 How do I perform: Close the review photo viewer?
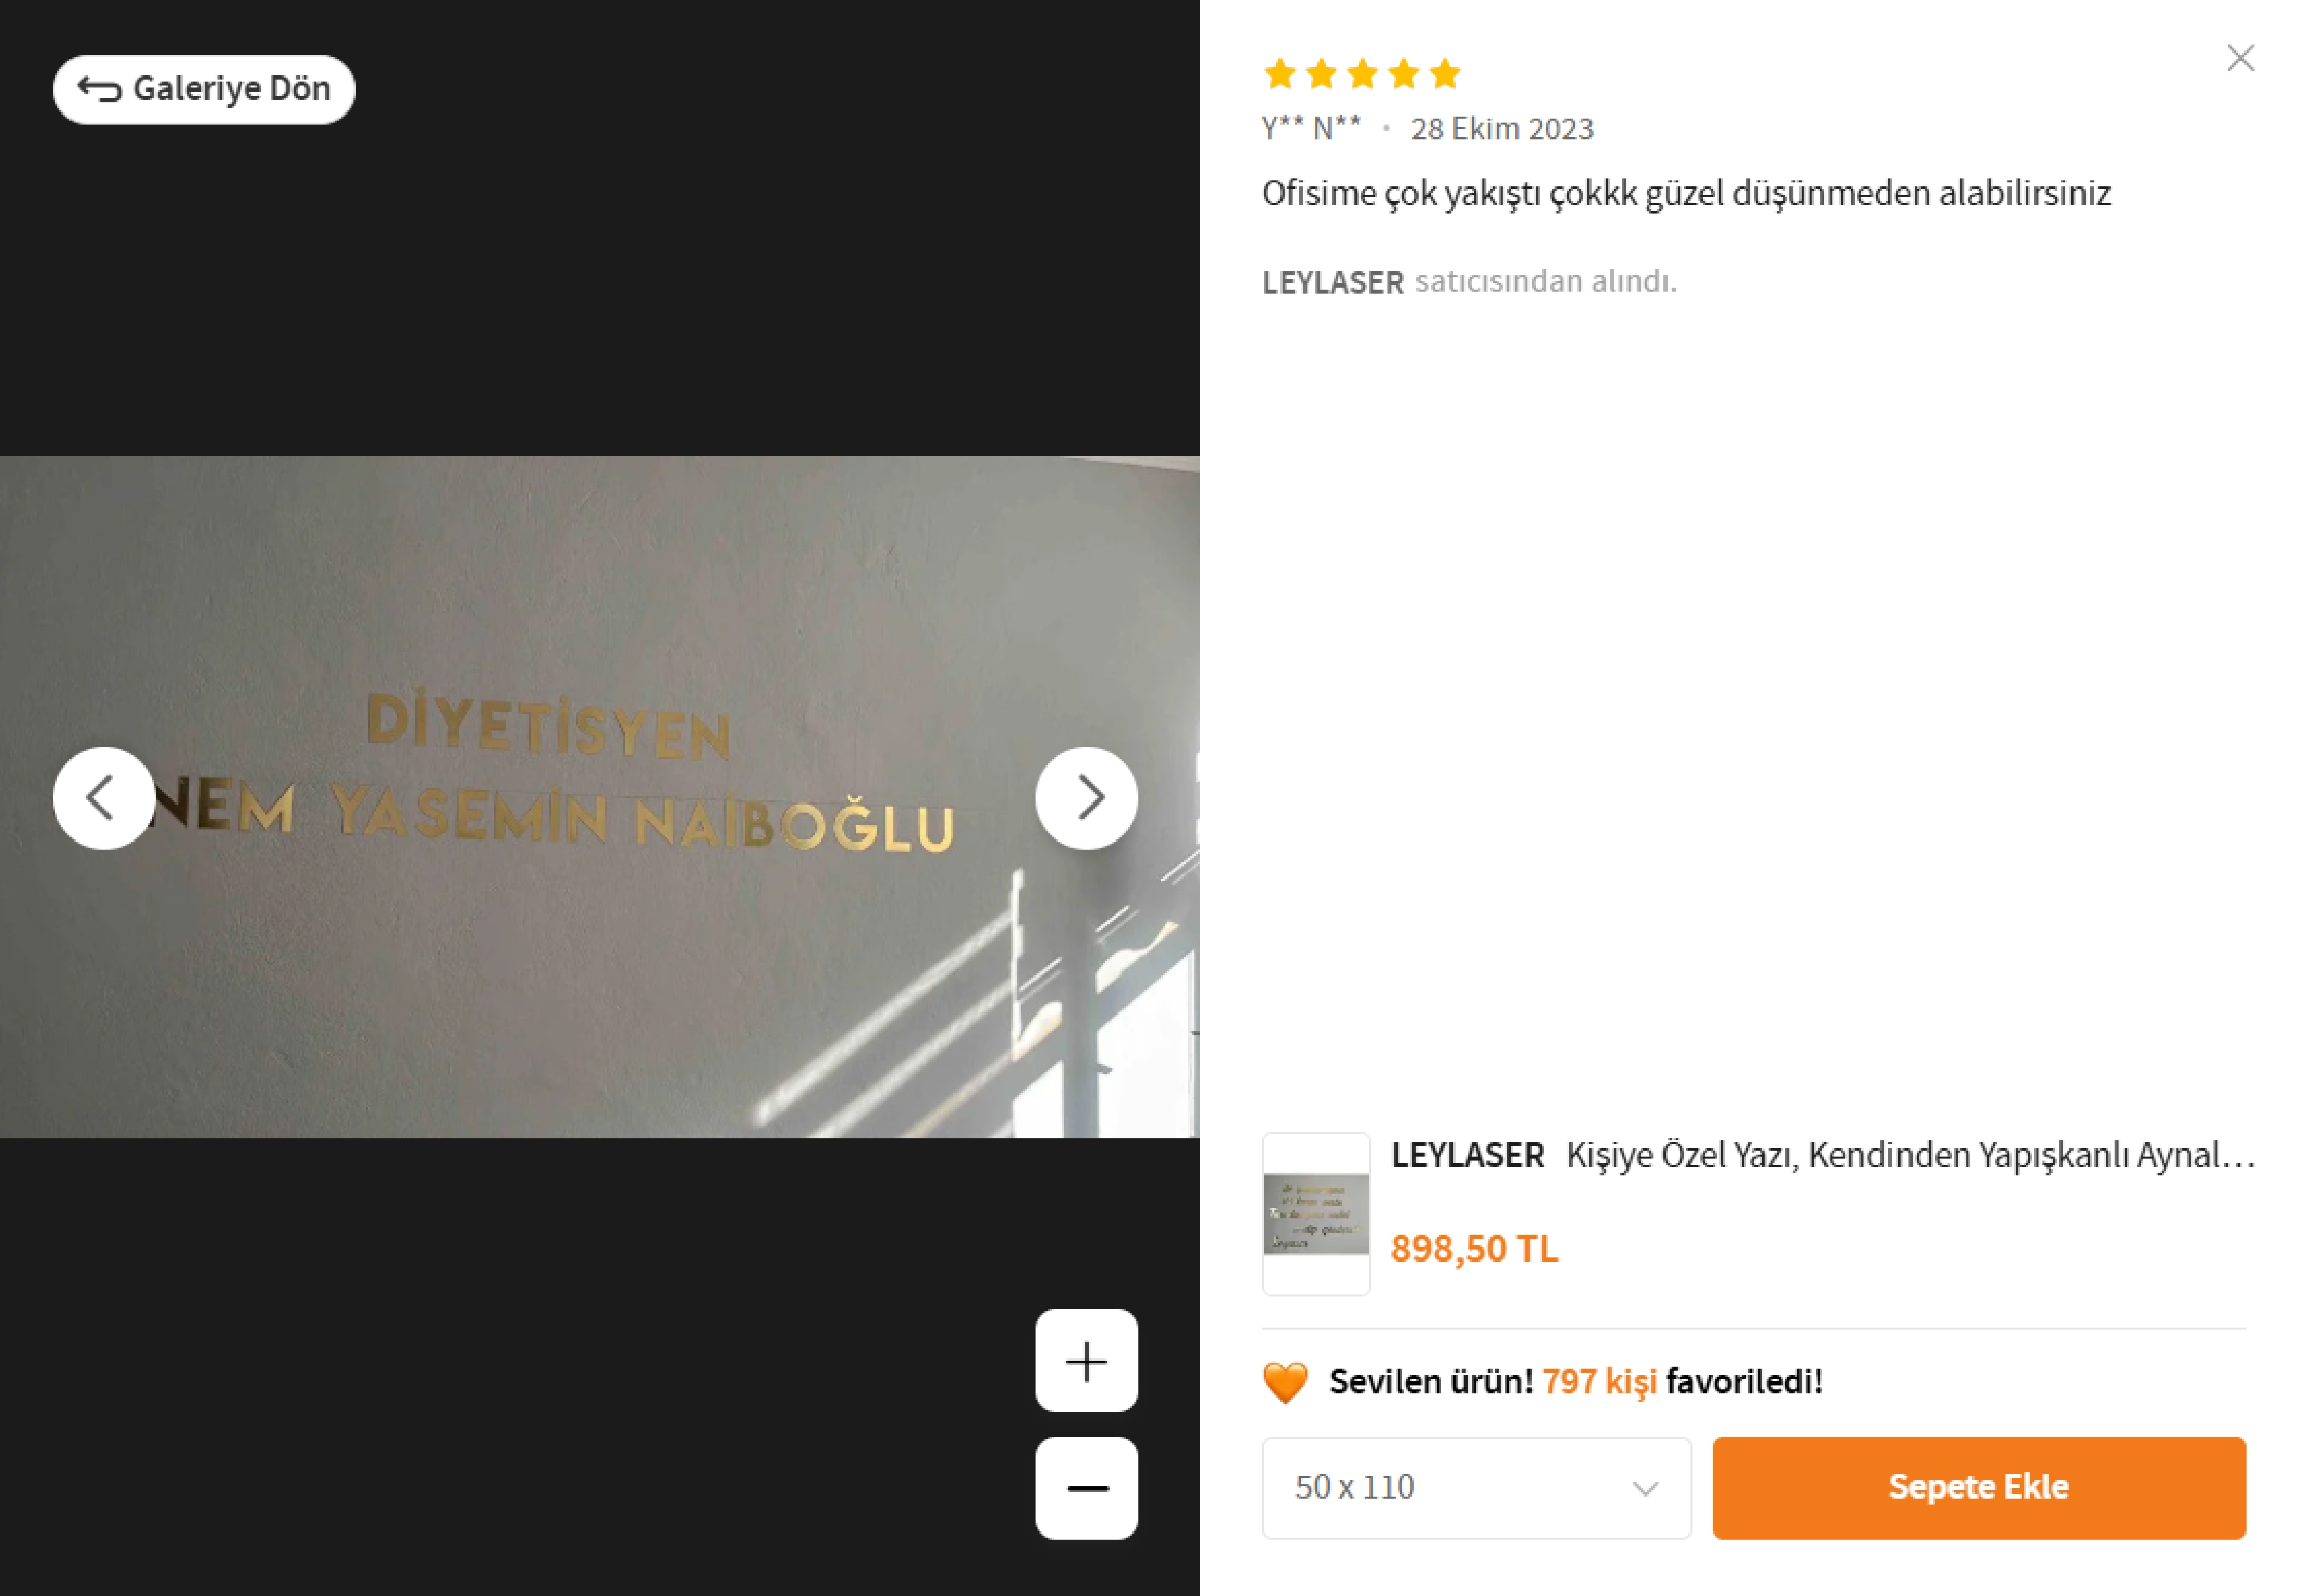click(2240, 58)
